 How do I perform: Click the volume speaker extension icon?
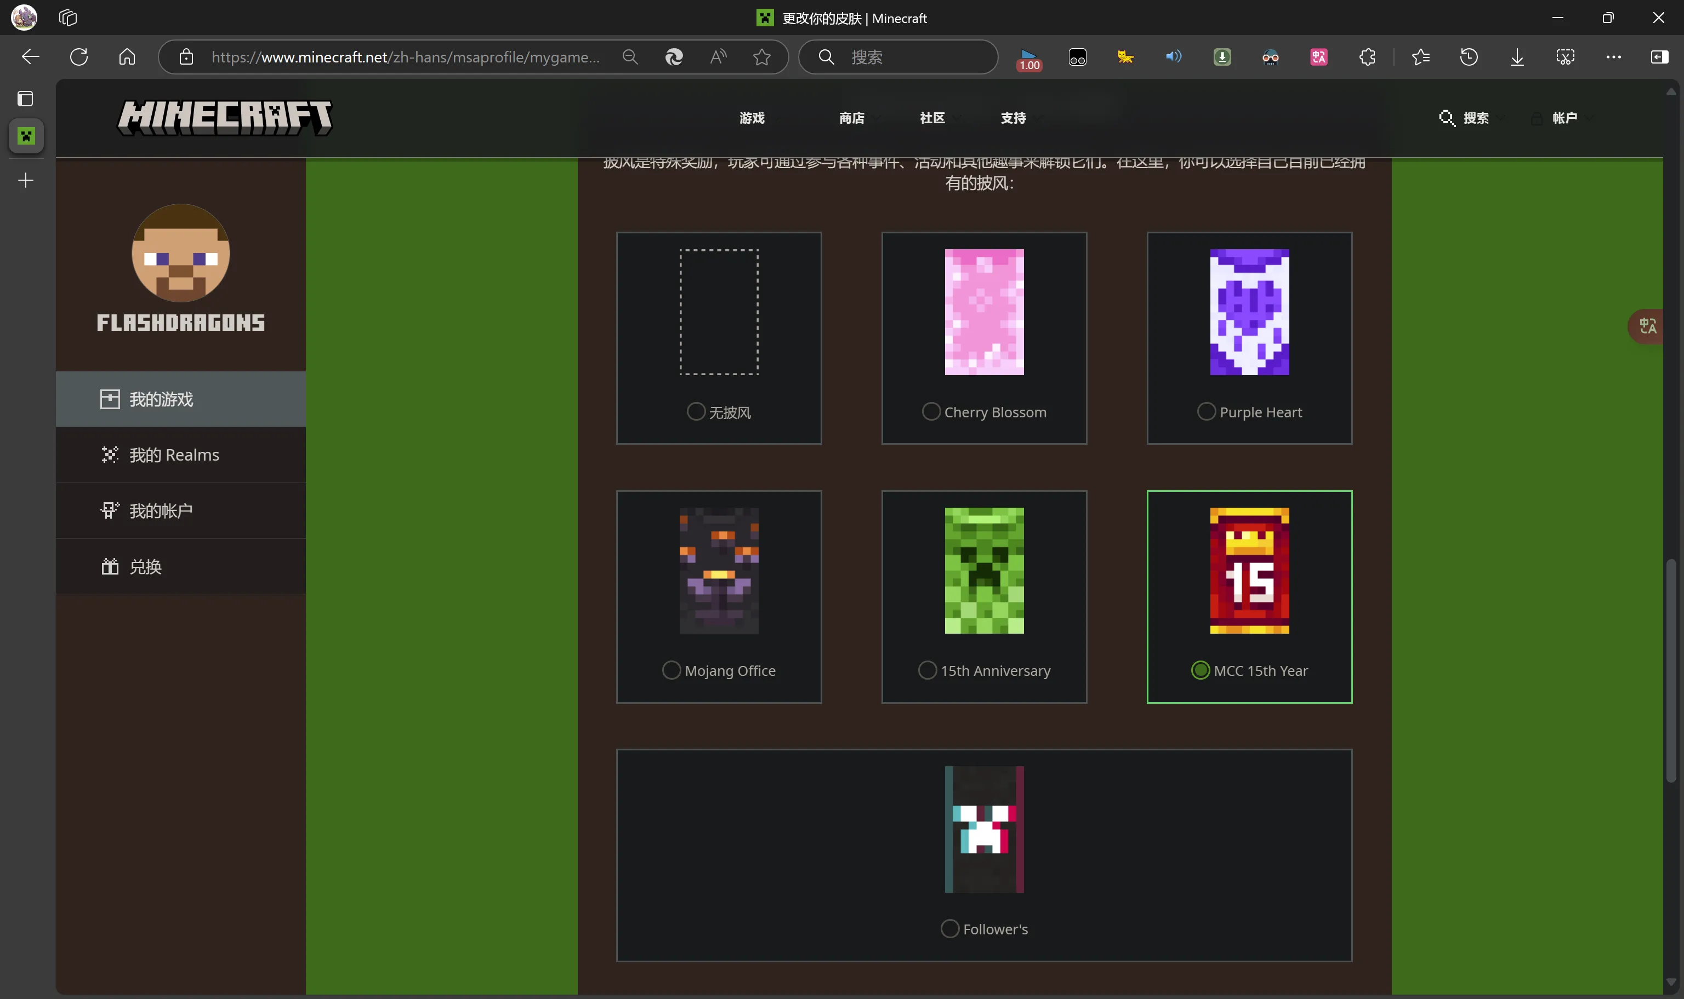[x=1174, y=56]
